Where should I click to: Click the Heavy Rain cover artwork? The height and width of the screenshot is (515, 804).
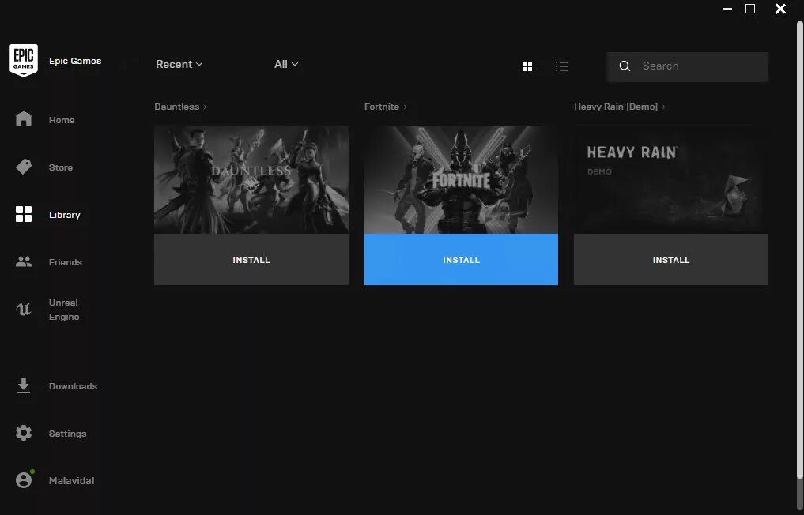click(671, 180)
